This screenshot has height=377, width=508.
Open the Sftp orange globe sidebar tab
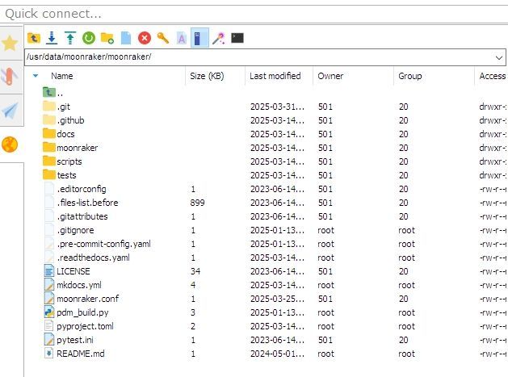[x=10, y=145]
